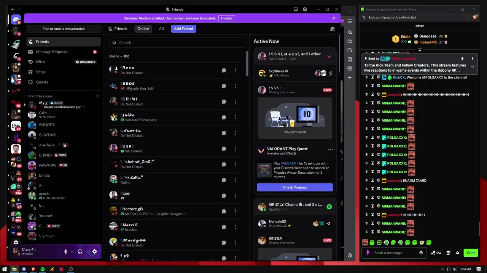Screen dimensions: 487x273
Task: Open Message Requests
Action: coord(64,52)
